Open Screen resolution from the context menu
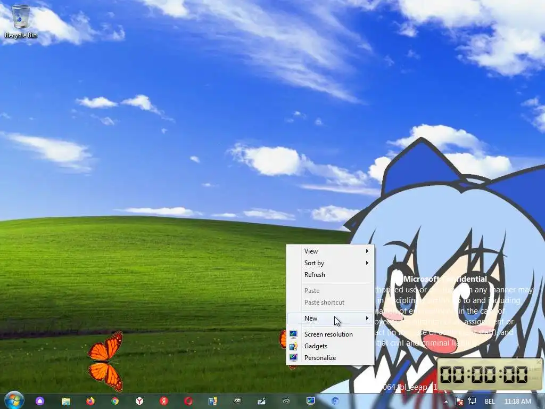This screenshot has height=409, width=545. 330,334
